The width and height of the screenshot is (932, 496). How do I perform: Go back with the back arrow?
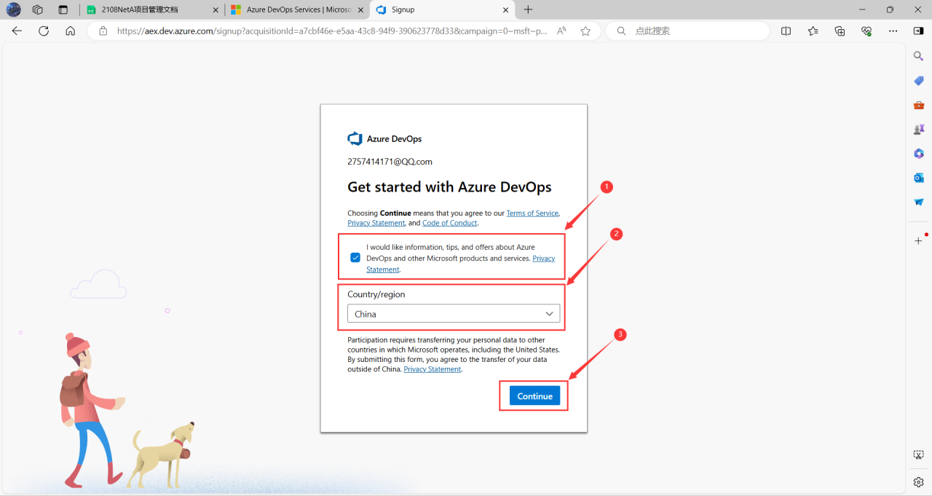coord(17,31)
